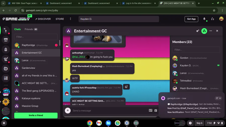Screen dimensions: 226x127
Task: Open The Best gang (UPGRADED) chat
Action: pos(36,91)
